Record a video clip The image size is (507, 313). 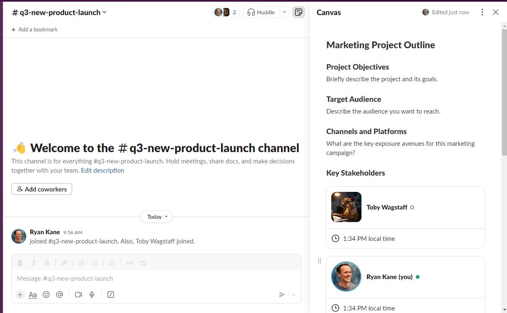78,295
